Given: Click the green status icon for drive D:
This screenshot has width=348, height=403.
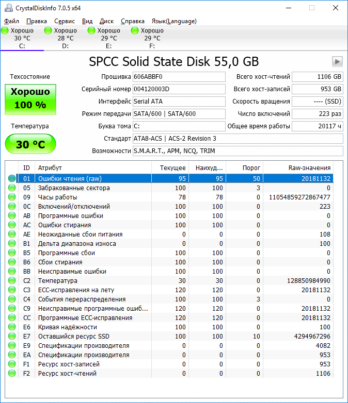Looking at the screenshot, I should (x=49, y=30).
